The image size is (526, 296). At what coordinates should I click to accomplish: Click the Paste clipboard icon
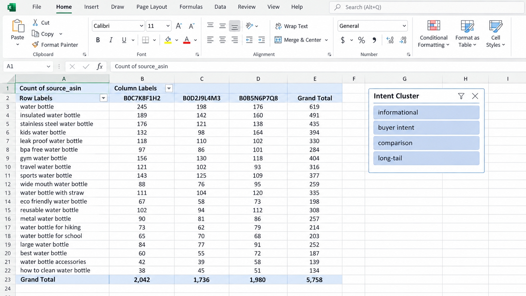point(18,26)
